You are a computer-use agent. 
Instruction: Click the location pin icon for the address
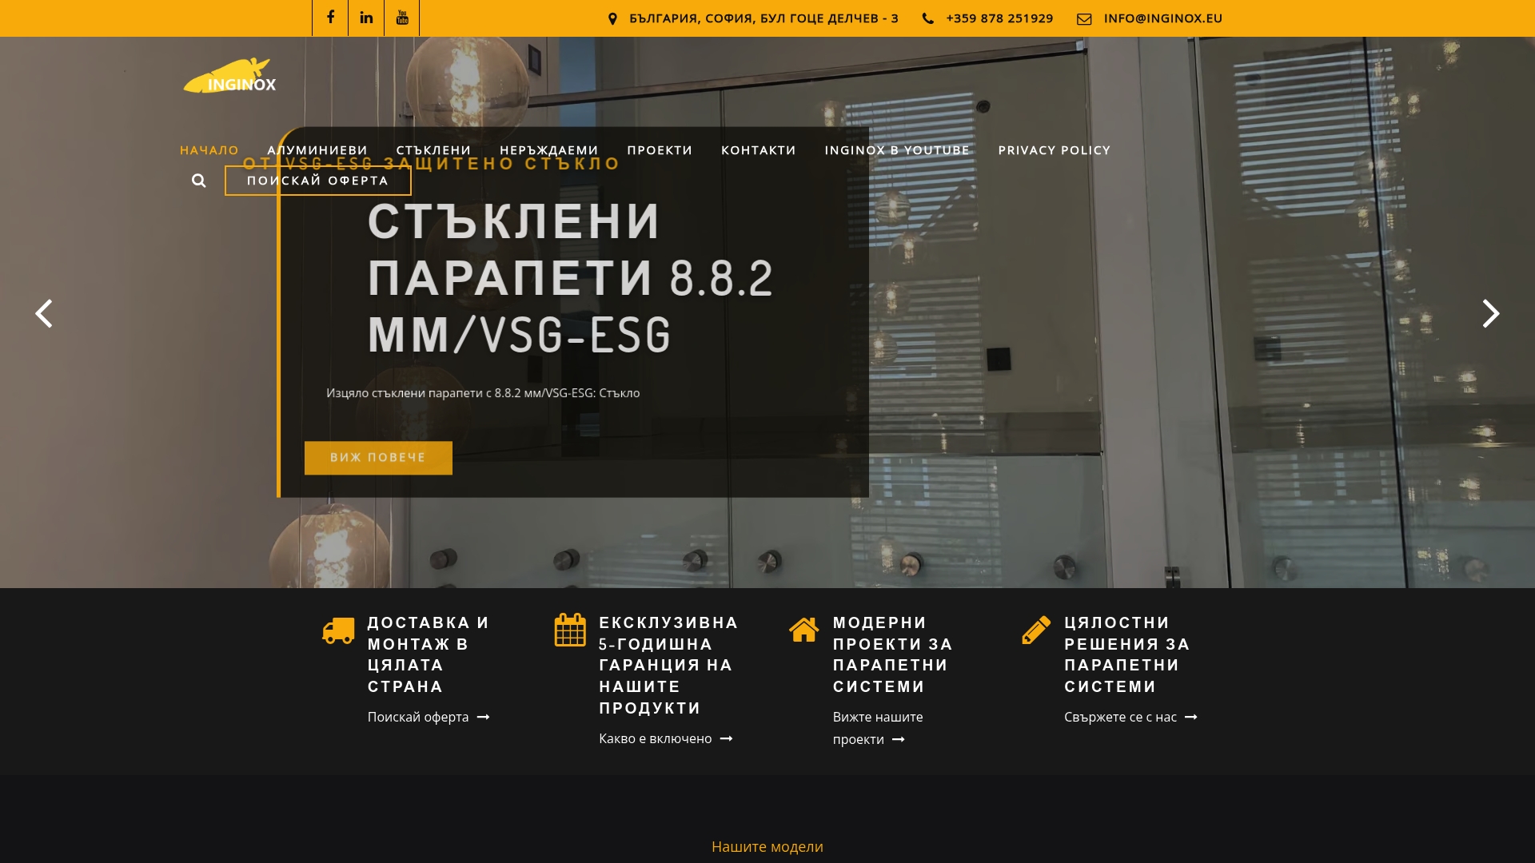pos(613,18)
